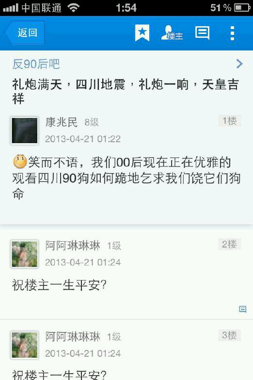Reply to 2楼 using small comment icon
The width and height of the screenshot is (253, 380).
(x=243, y=309)
